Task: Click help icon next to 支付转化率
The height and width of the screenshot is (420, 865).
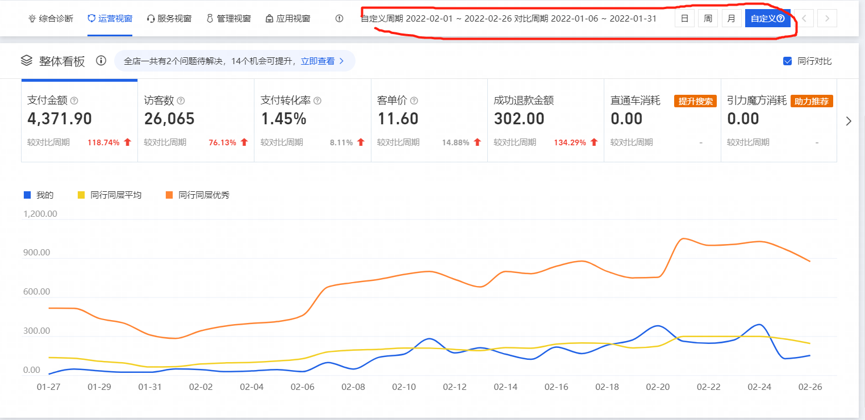Action: click(317, 100)
